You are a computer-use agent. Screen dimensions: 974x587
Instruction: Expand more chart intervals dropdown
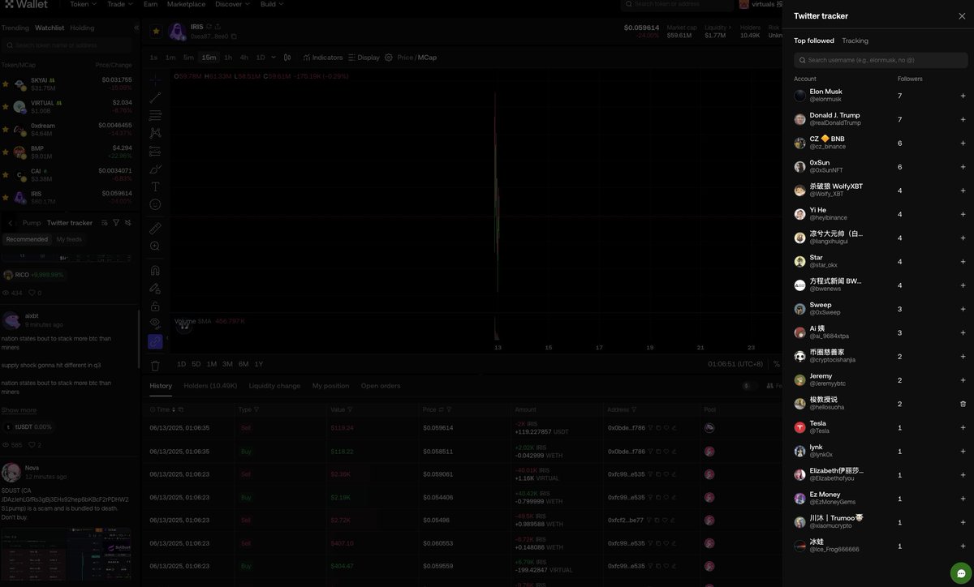(x=274, y=58)
